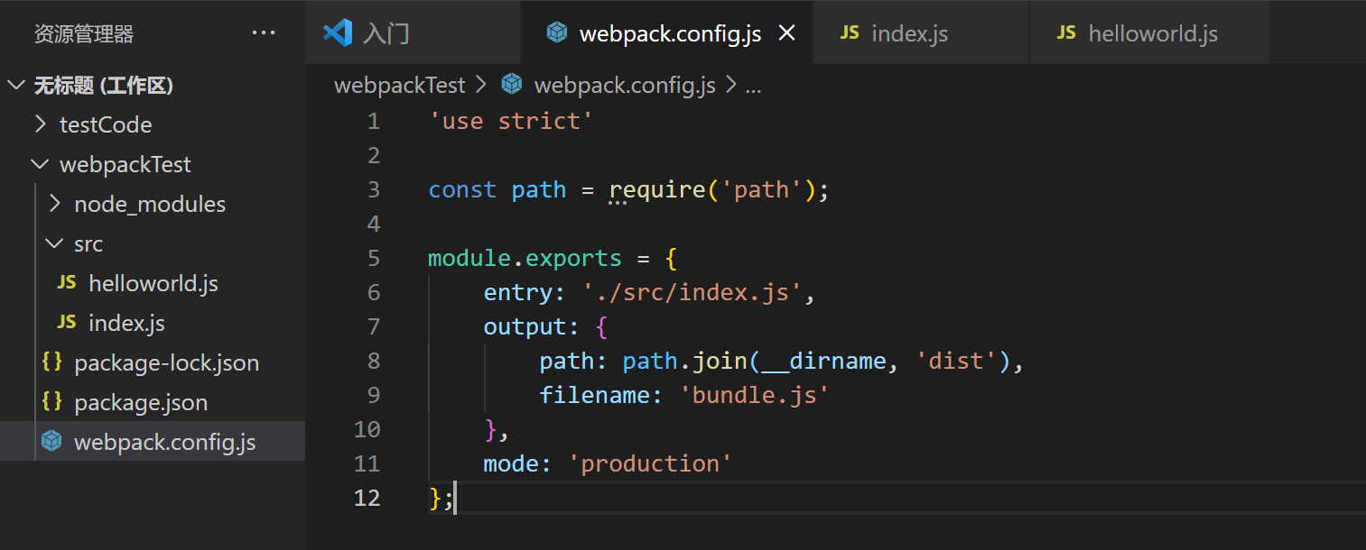The width and height of the screenshot is (1366, 550).
Task: Click the JS icon on index.js tab
Action: (850, 32)
